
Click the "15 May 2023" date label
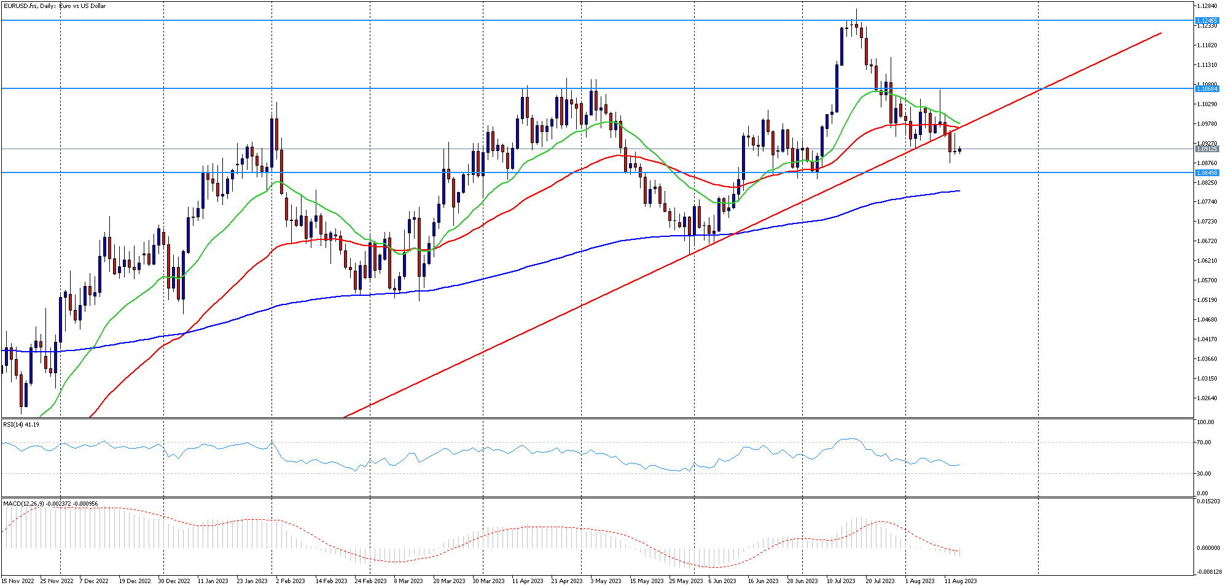pos(648,581)
